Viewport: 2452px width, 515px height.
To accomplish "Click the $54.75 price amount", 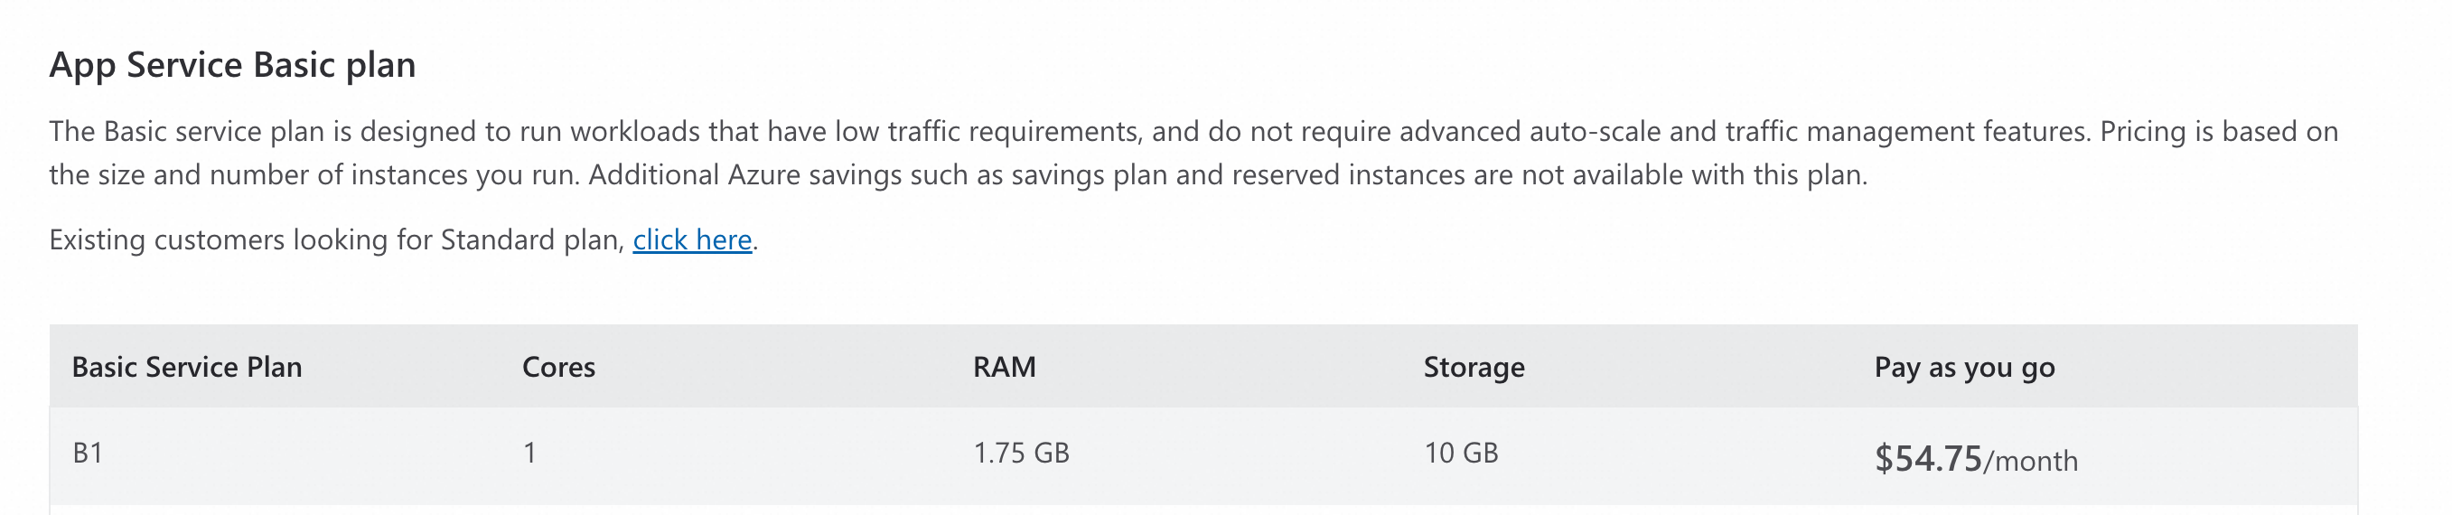I will (x=1927, y=459).
